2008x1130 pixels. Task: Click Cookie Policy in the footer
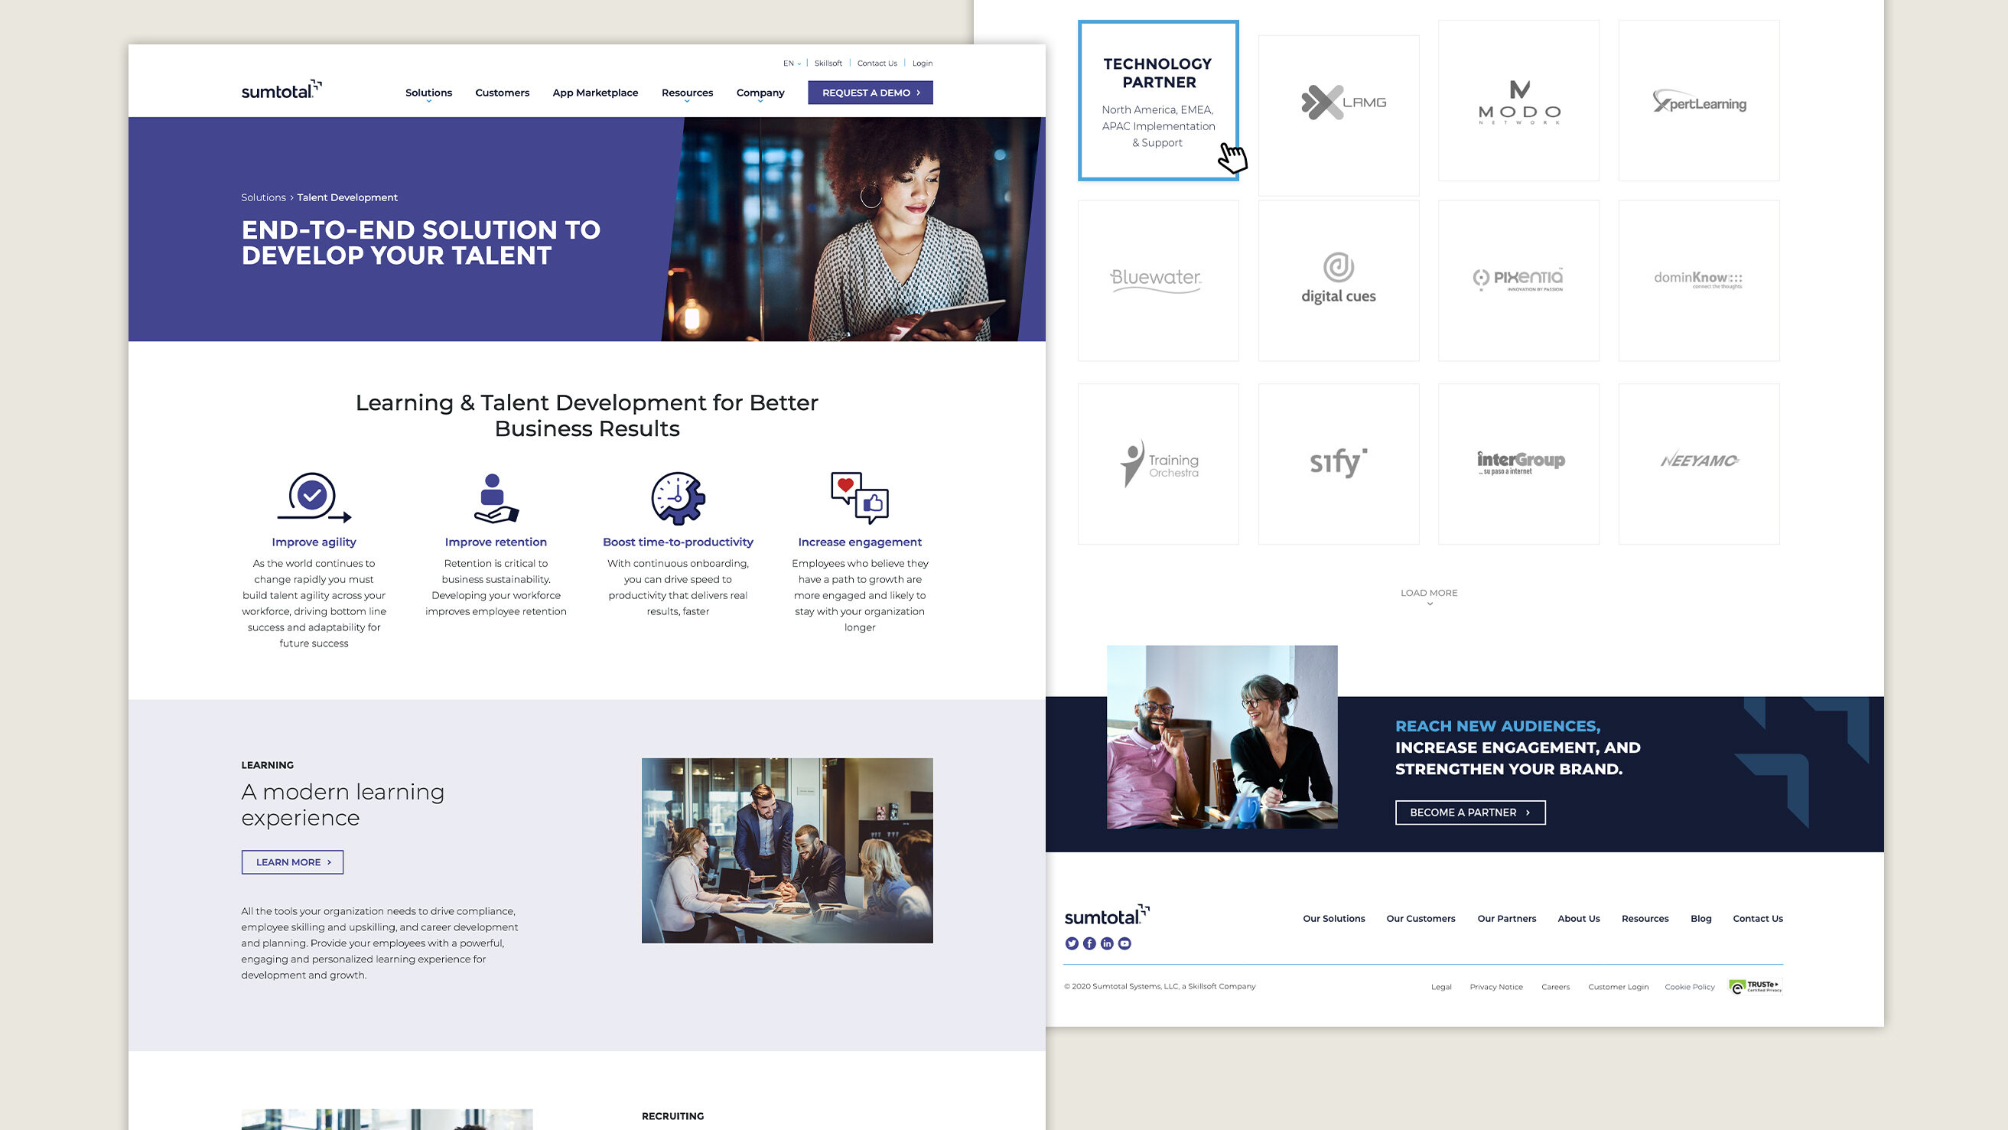tap(1689, 987)
